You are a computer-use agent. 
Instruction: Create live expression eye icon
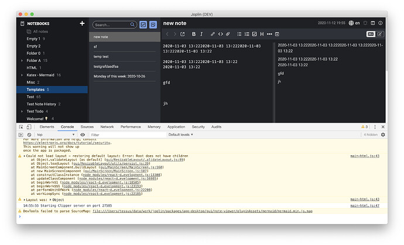pos(83,135)
